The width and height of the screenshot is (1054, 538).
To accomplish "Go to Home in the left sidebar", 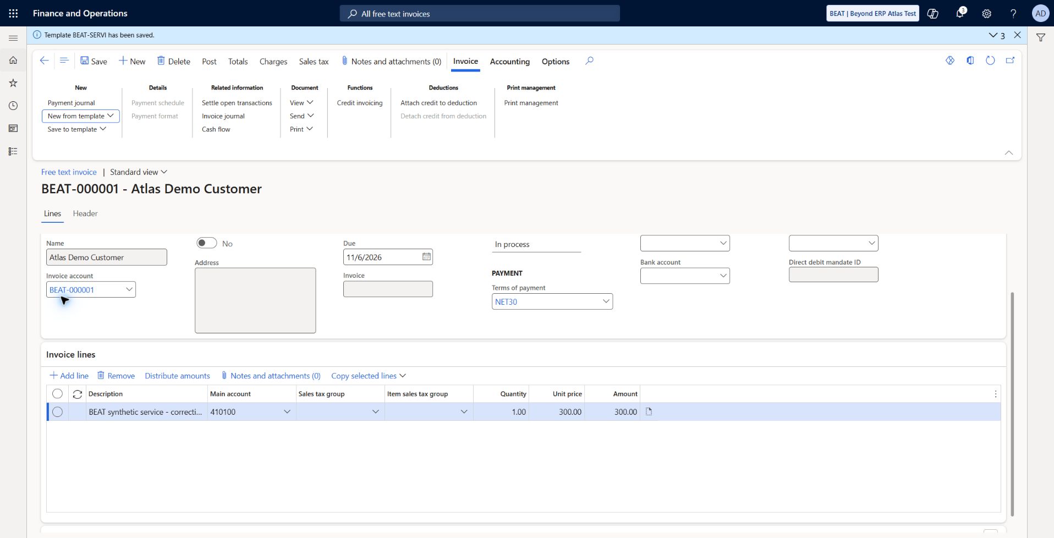I will tap(13, 60).
